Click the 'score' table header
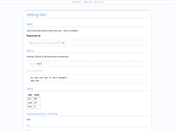 click(37, 95)
